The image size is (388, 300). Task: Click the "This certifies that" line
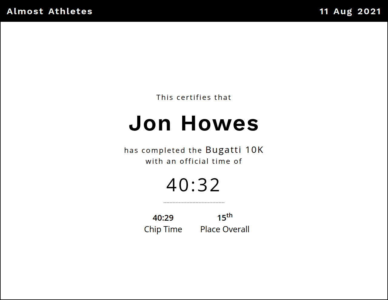coord(194,97)
